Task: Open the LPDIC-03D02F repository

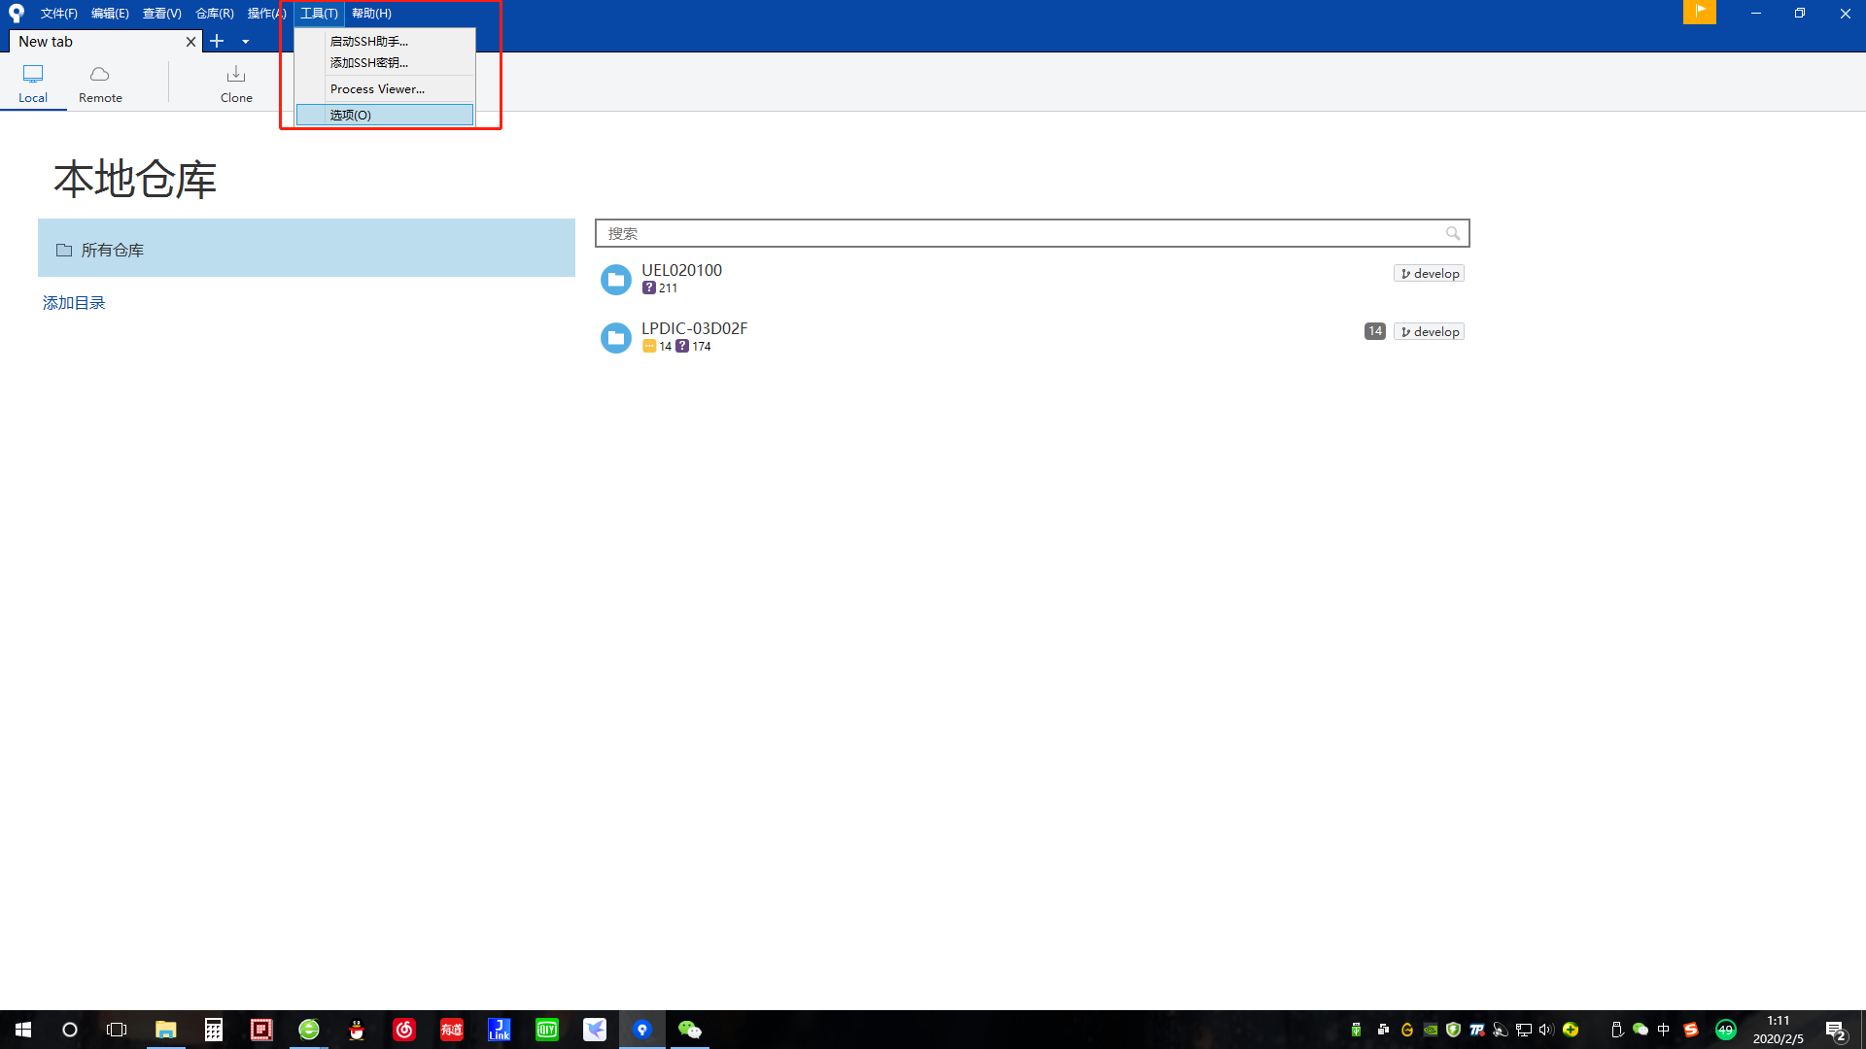Action: coord(1032,337)
